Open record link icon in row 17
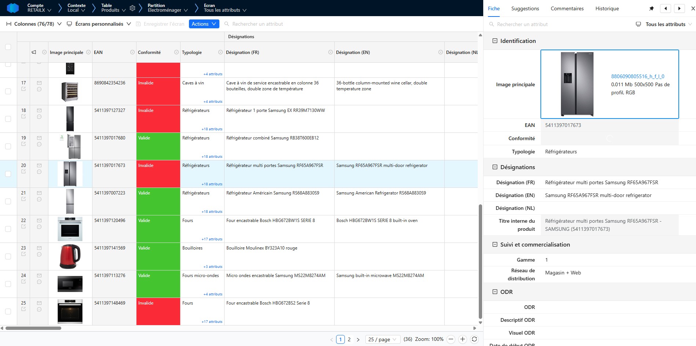The image size is (696, 346). click(x=23, y=89)
